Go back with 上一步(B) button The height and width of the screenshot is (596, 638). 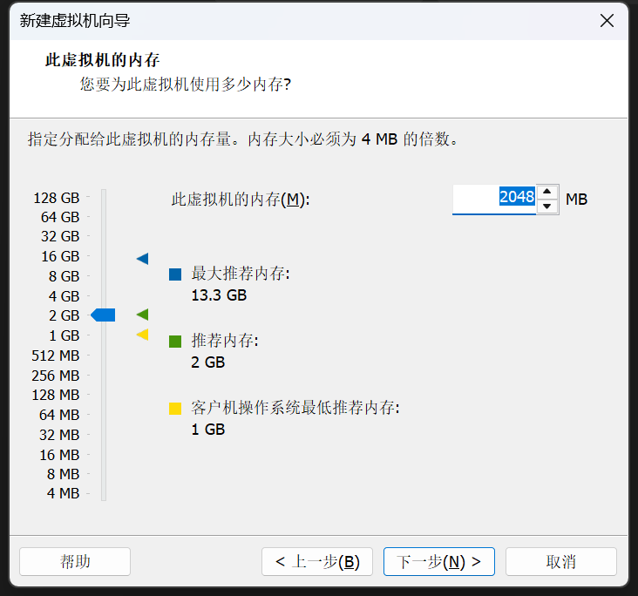pyautogui.click(x=317, y=561)
